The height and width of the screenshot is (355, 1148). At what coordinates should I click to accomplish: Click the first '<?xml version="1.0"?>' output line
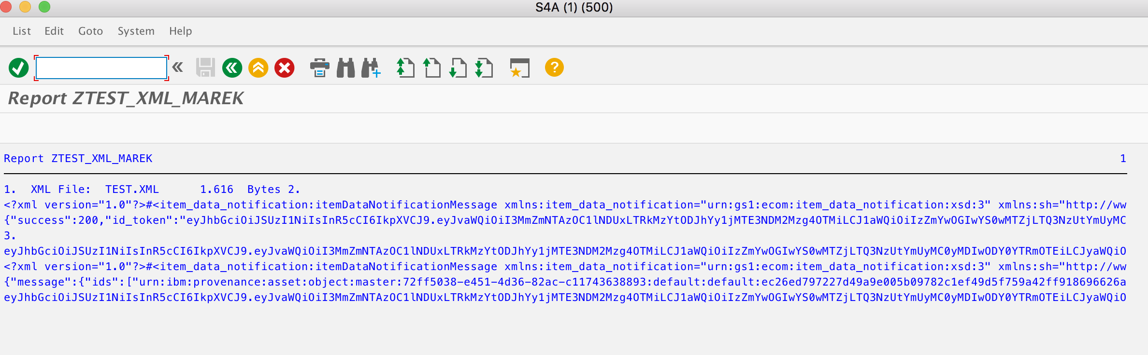565,205
